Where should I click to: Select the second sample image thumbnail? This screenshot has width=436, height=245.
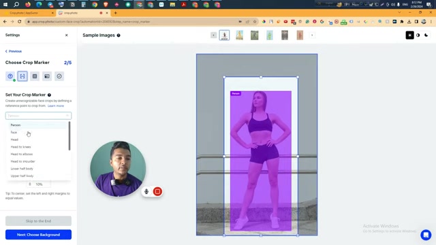[x=239, y=35]
